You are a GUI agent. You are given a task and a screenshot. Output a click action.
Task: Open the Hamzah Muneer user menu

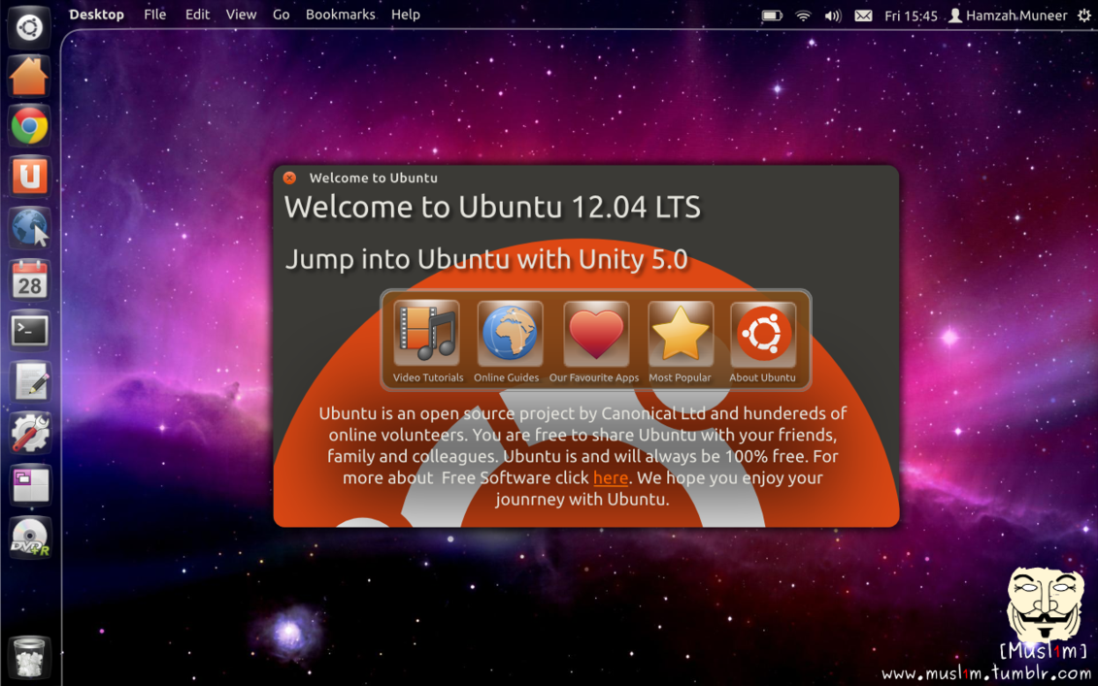[1008, 16]
